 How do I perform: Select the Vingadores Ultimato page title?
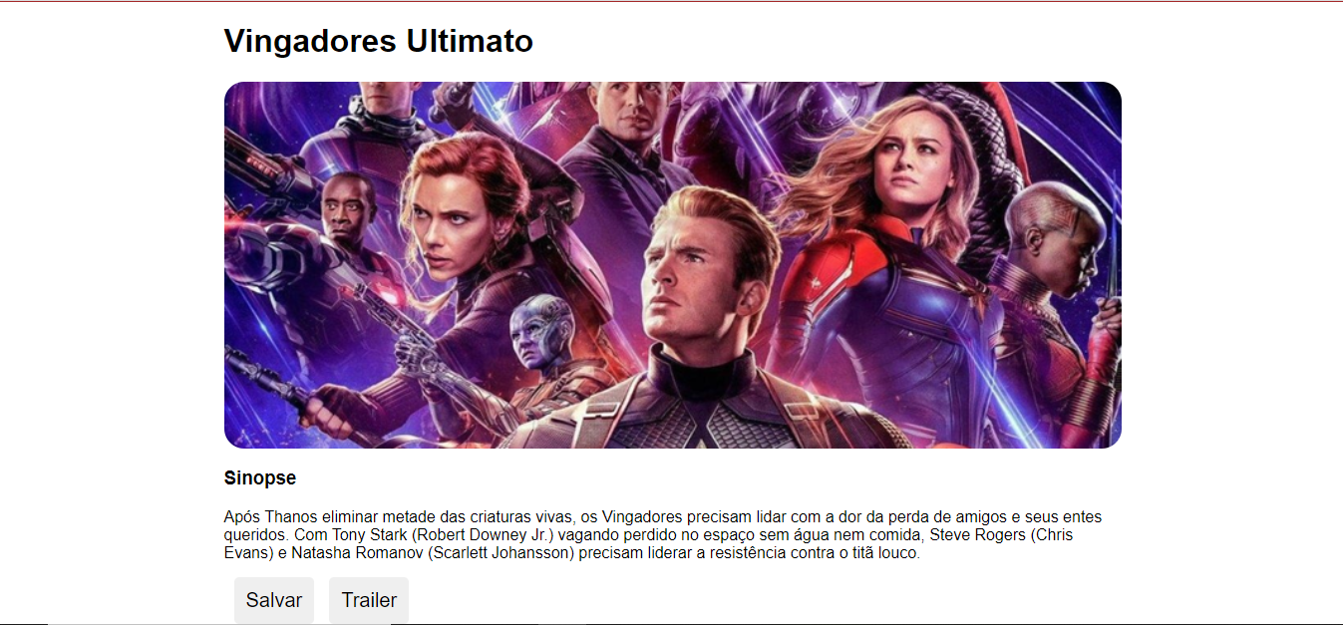tap(379, 41)
